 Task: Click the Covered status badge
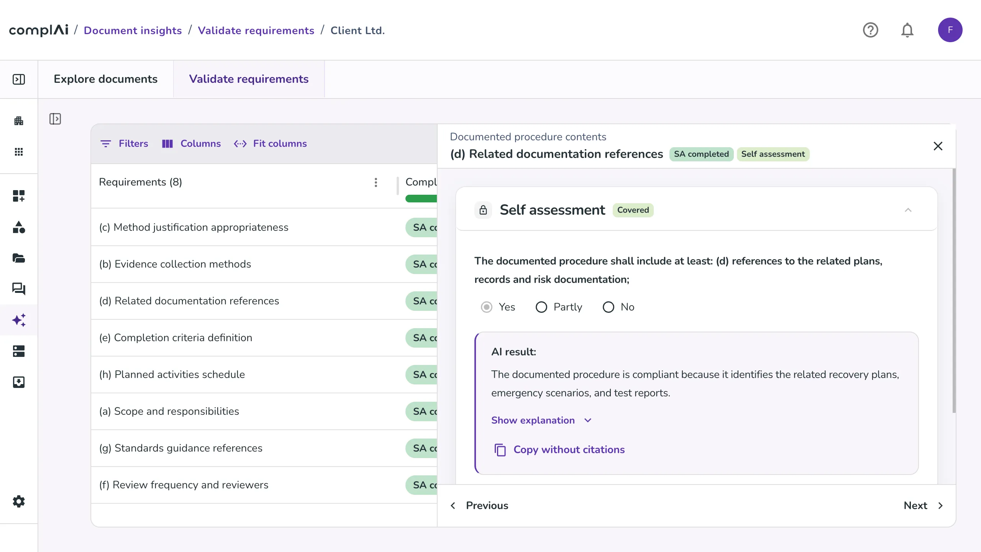pyautogui.click(x=633, y=210)
